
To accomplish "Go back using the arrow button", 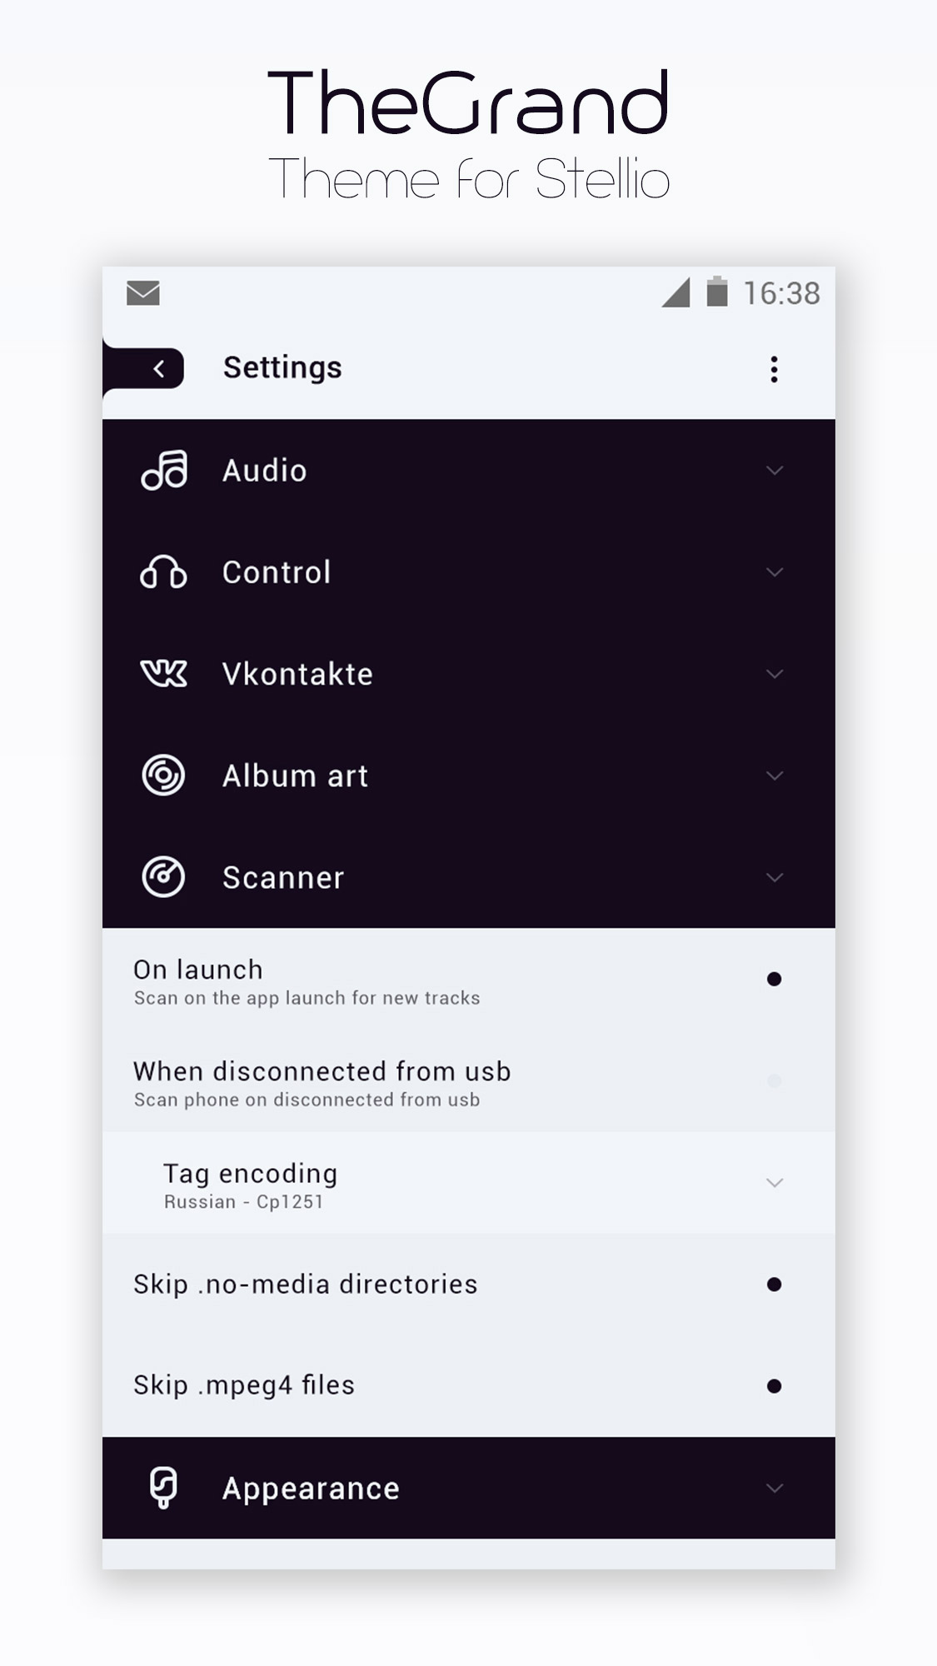I will 158,369.
